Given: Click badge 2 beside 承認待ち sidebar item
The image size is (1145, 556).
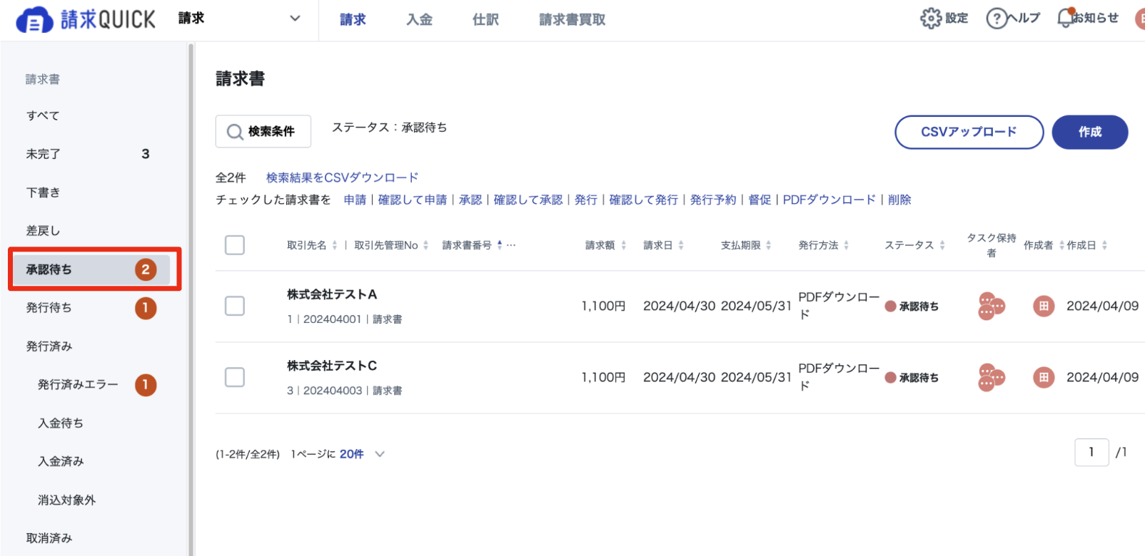Looking at the screenshot, I should click(146, 269).
